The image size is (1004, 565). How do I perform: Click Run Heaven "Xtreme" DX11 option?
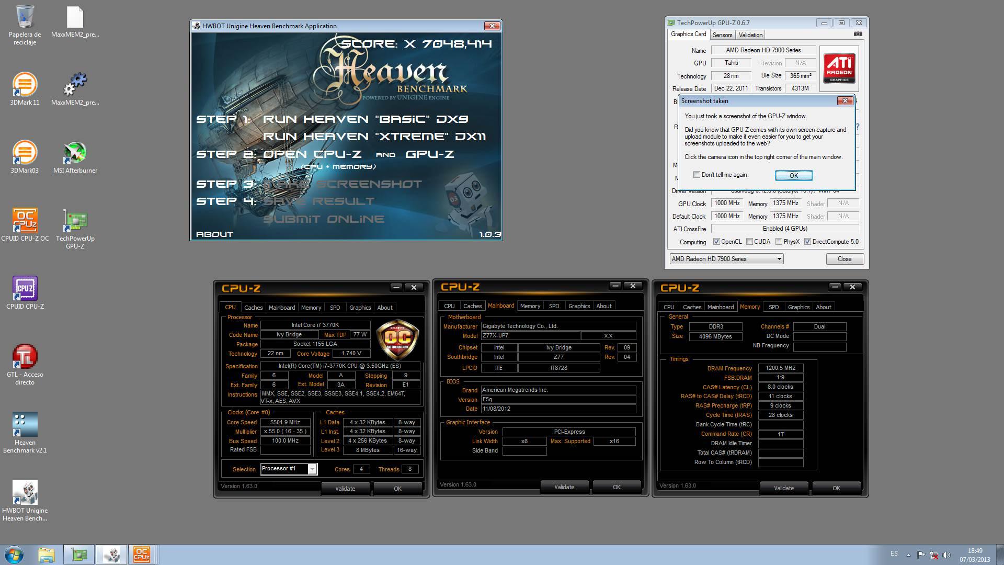pos(374,137)
